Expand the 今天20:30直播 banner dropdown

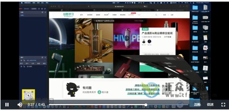point(140,21)
